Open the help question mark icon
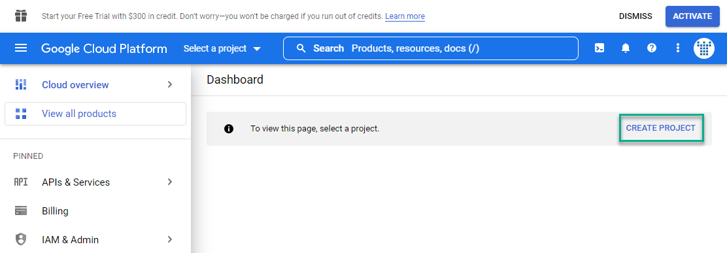The image size is (727, 253). click(x=652, y=48)
